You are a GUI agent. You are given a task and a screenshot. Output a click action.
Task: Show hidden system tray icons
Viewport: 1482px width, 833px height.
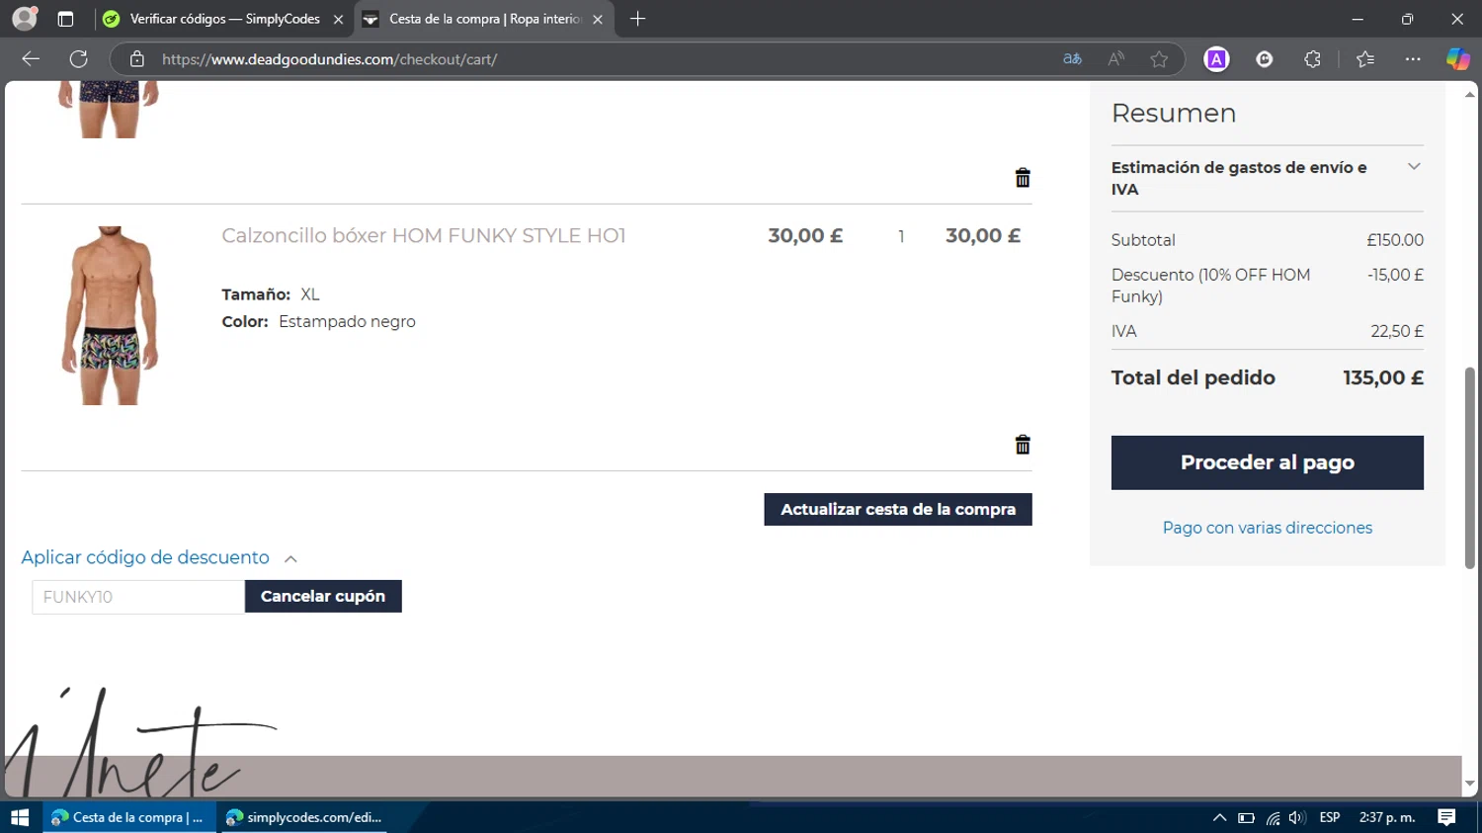pyautogui.click(x=1219, y=817)
